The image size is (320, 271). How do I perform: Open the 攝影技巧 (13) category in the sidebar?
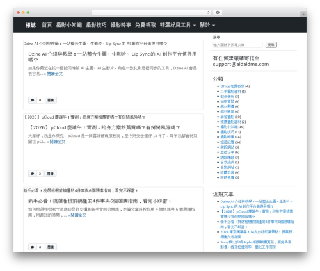point(227,132)
